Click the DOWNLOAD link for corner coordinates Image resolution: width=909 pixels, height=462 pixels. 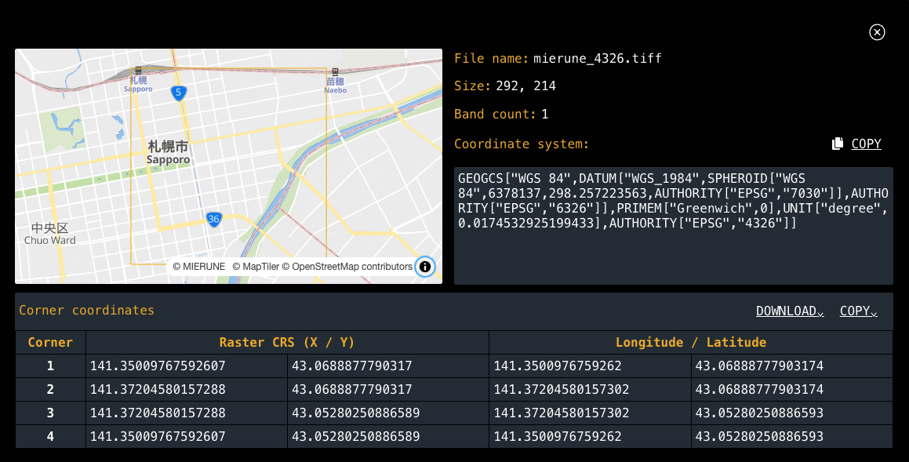[785, 311]
